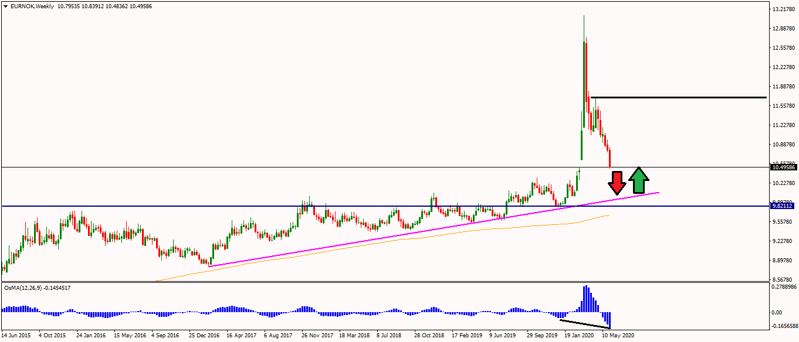The image size is (799, 342).
Task: Click the 10 May 2020 date label
Action: [617, 336]
